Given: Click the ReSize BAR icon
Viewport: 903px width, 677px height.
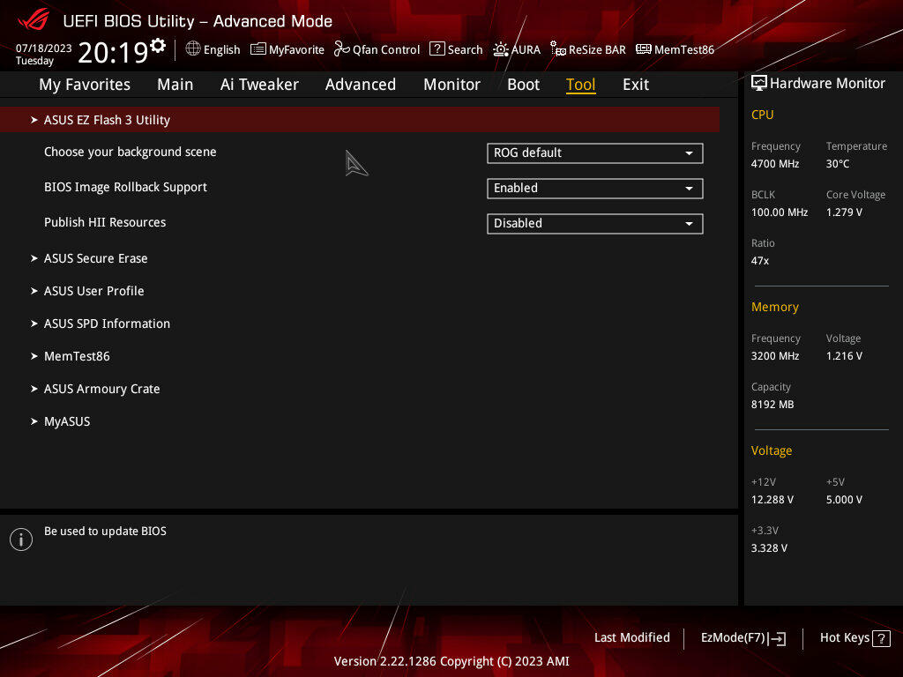Looking at the screenshot, I should point(557,49).
